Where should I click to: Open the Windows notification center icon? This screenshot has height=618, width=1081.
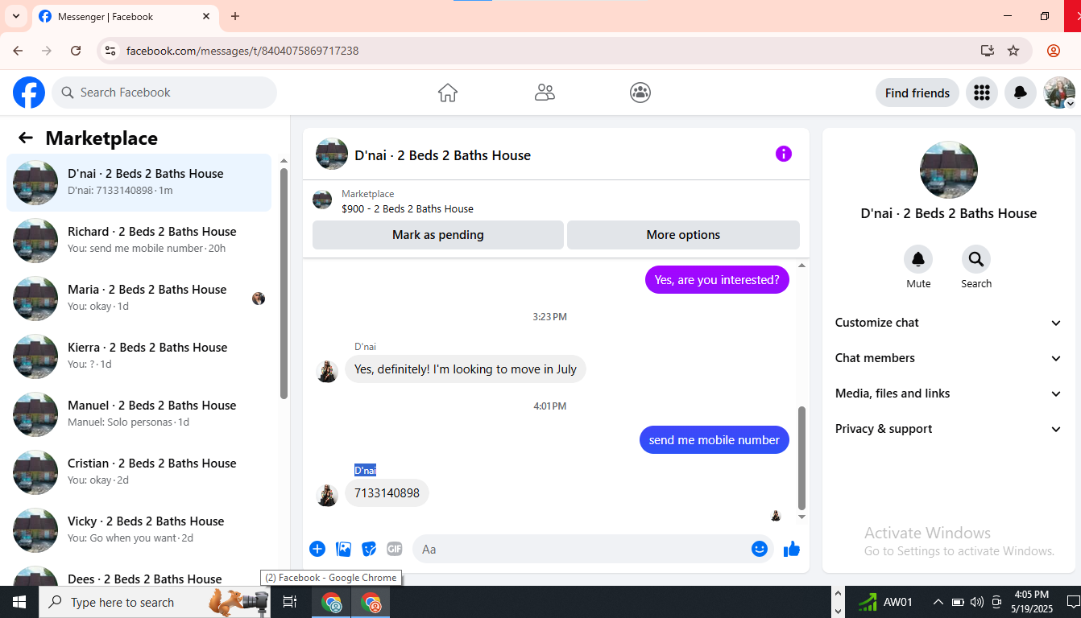point(1073,602)
